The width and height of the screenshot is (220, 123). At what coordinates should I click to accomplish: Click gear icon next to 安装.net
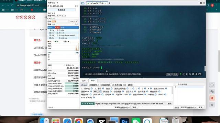[102, 95]
